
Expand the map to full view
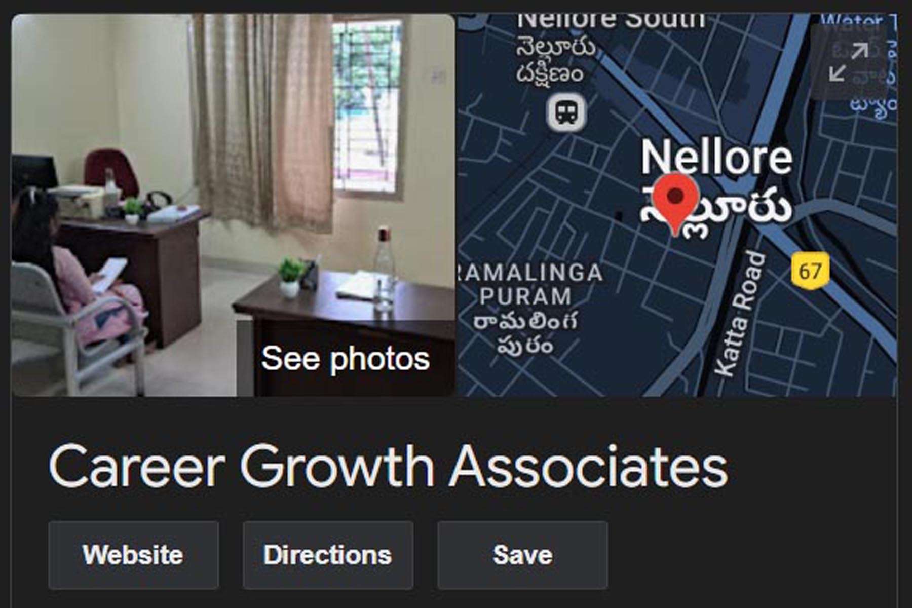coord(849,62)
